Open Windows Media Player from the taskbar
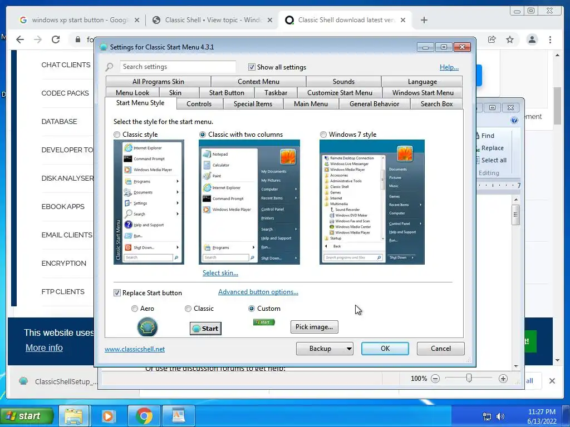This screenshot has height=427, width=570. point(108,416)
